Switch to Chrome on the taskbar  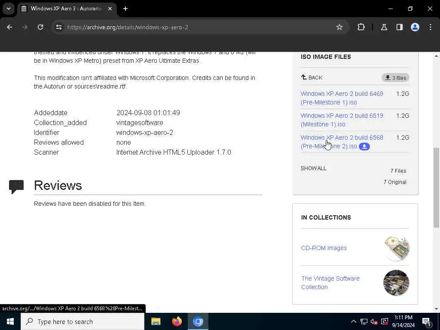click(x=198, y=321)
